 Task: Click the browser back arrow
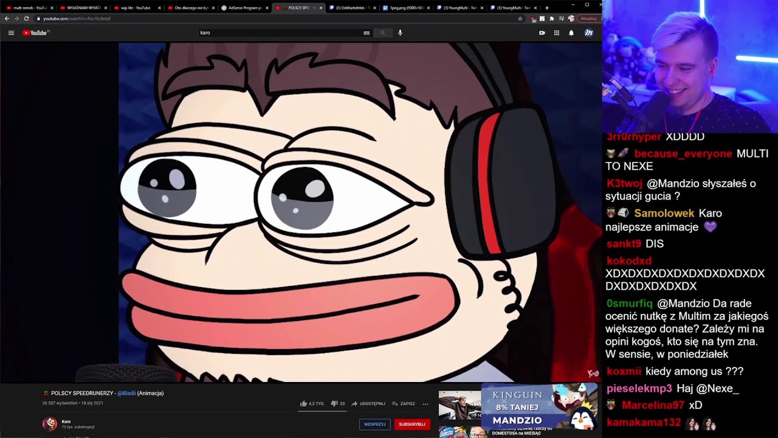[x=7, y=19]
